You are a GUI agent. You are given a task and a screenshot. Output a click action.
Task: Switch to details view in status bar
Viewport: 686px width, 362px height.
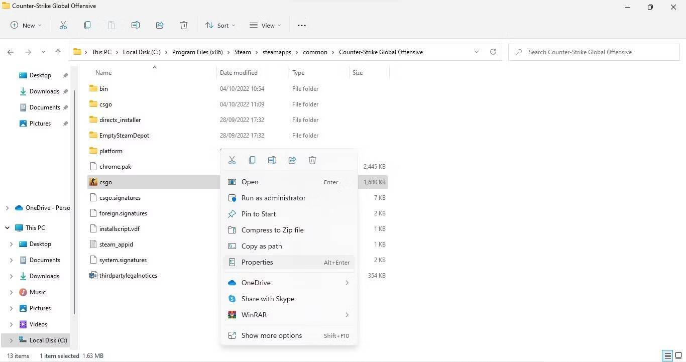tap(667, 355)
